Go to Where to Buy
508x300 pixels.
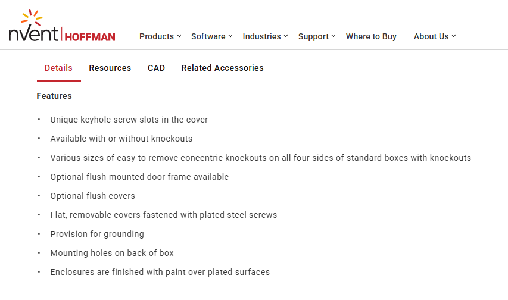pyautogui.click(x=371, y=36)
